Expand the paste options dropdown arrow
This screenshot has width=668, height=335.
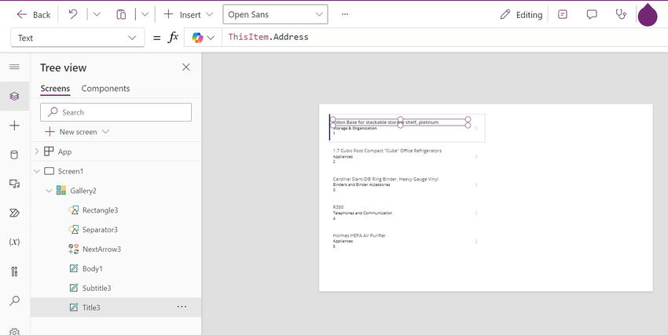[x=145, y=14]
